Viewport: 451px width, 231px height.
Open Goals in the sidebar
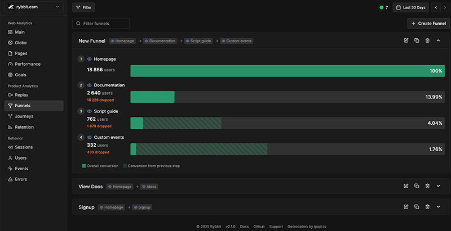34,75
